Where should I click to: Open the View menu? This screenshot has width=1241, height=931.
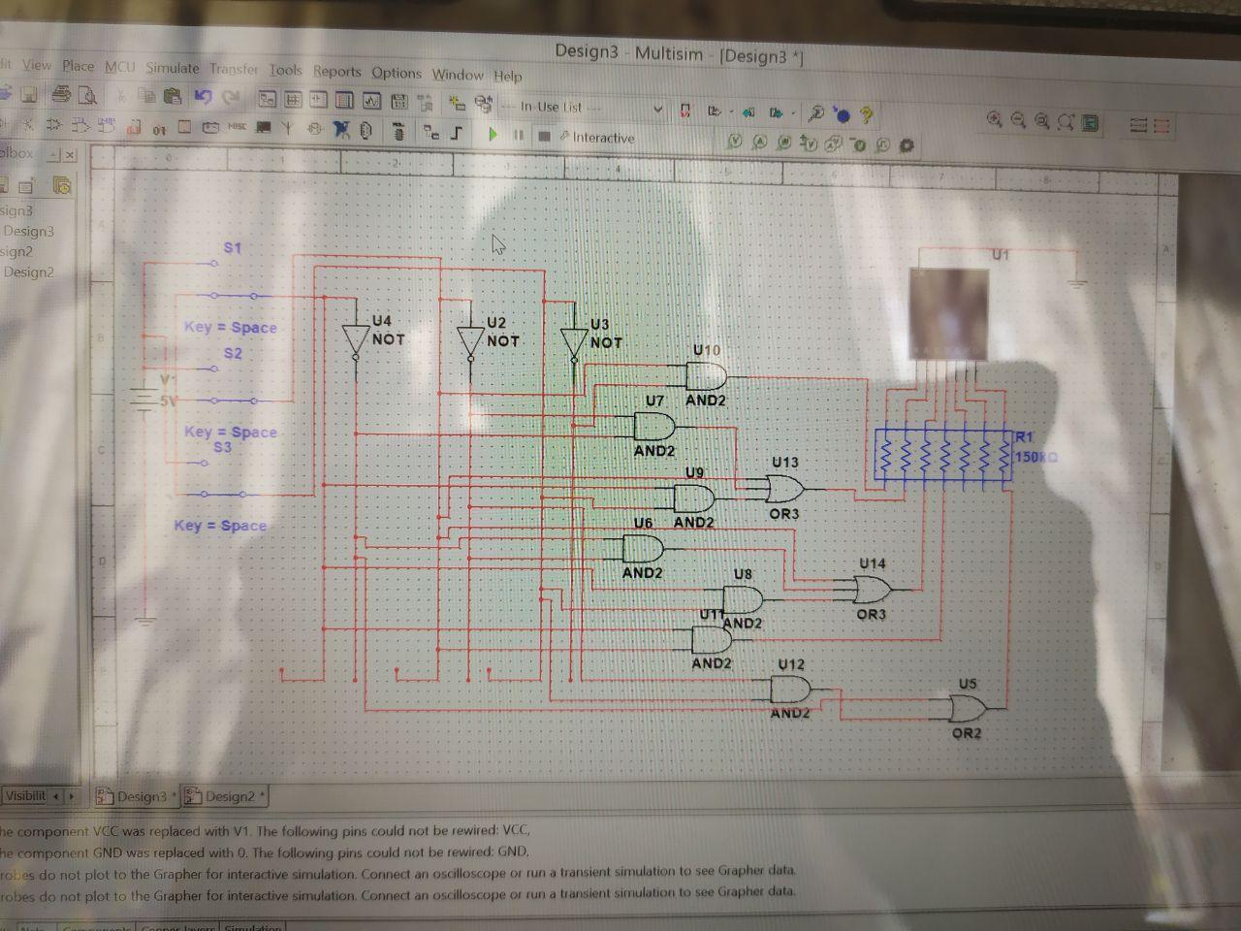(x=37, y=65)
